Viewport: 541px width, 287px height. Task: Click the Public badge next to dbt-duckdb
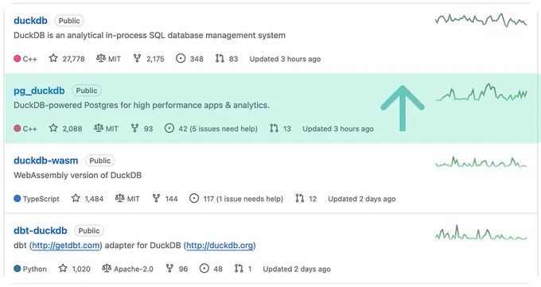(89, 231)
